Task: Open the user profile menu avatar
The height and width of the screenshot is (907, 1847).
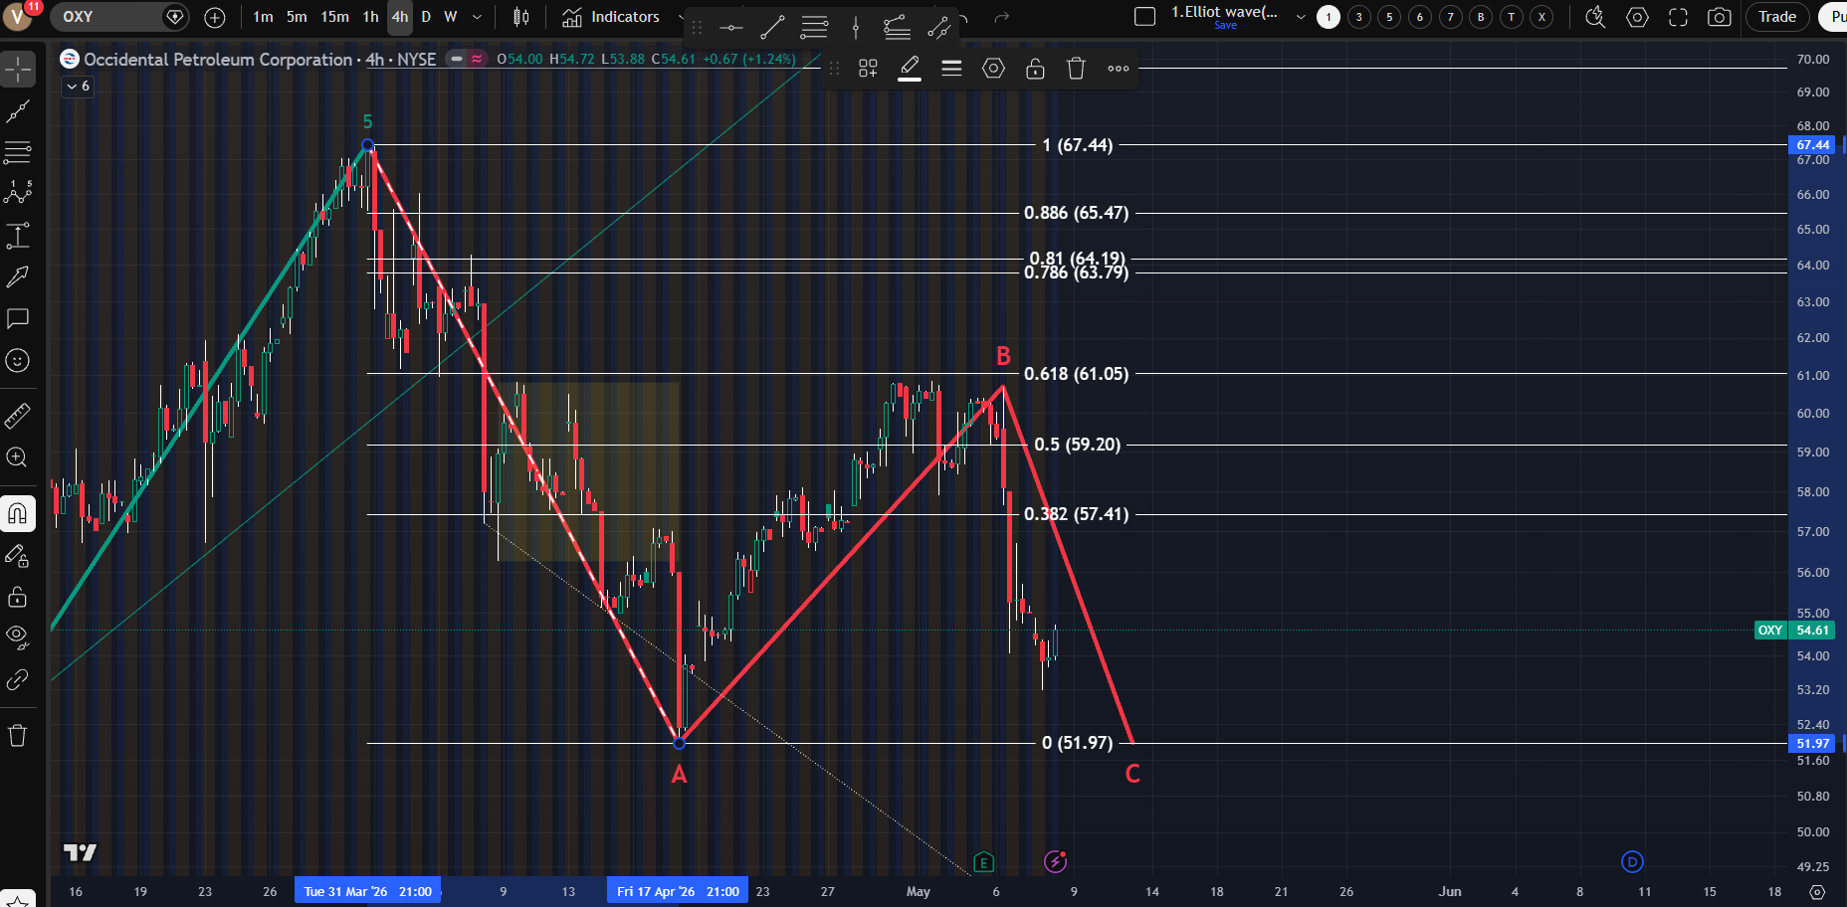Action: [x=18, y=17]
